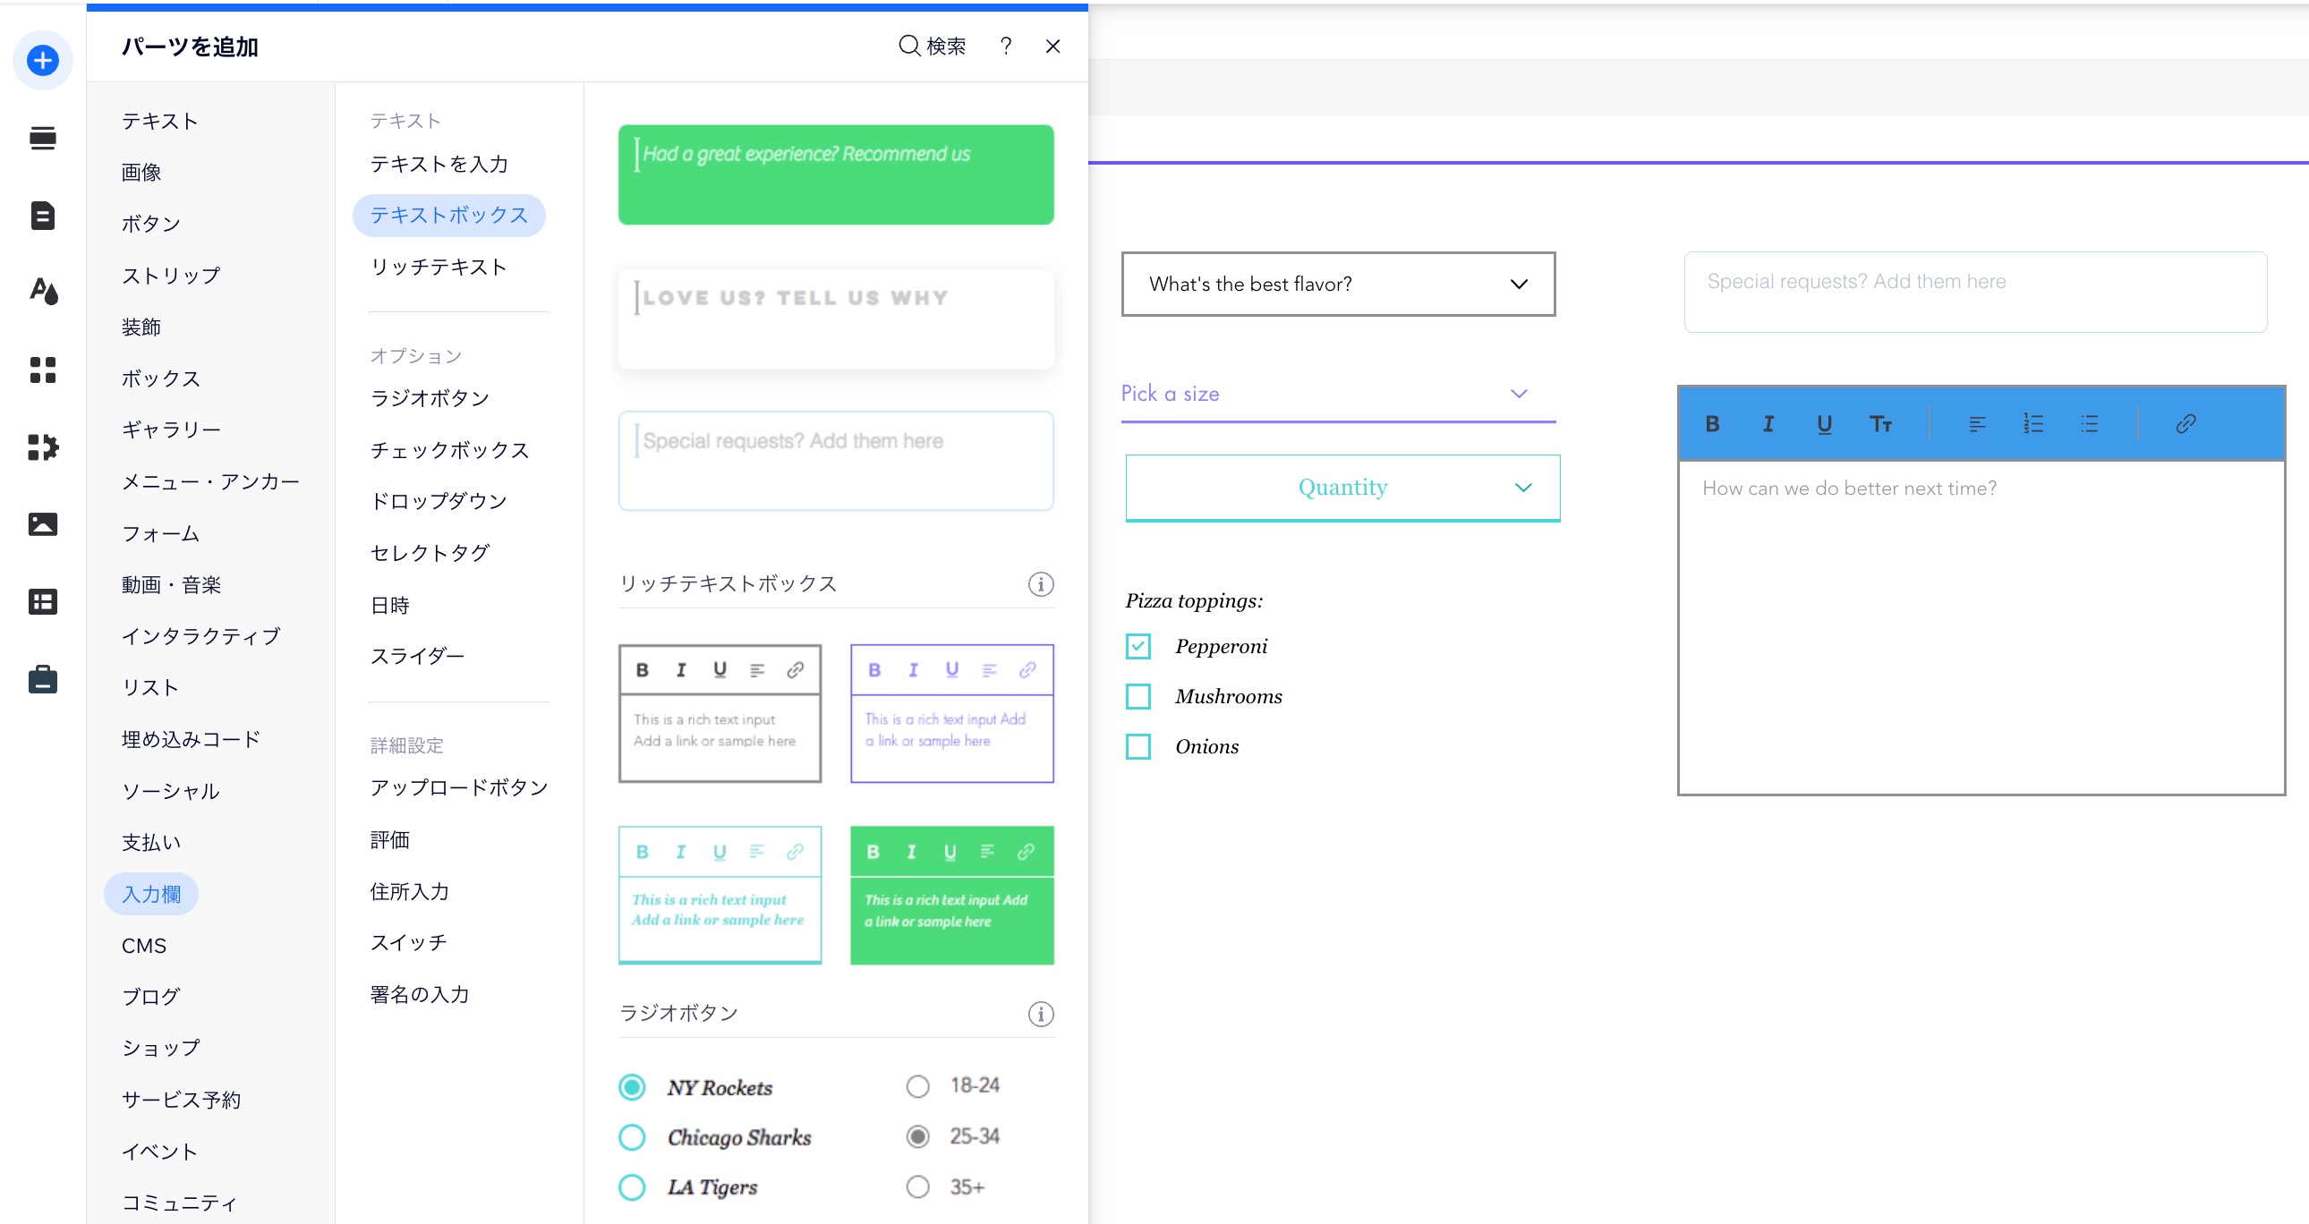Expand the "Pick a size" dropdown

[x=1337, y=394]
